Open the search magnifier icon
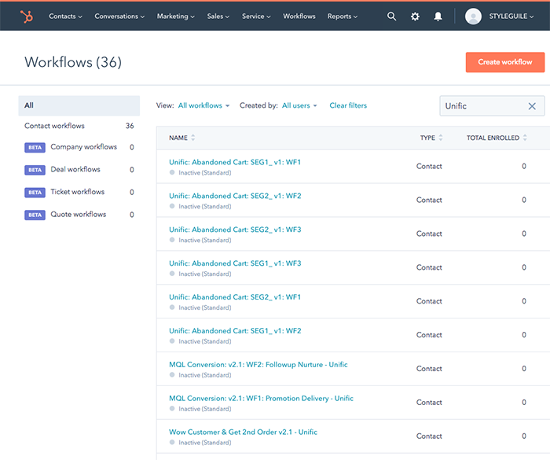Screen dimensions: 550x460 coord(391,17)
